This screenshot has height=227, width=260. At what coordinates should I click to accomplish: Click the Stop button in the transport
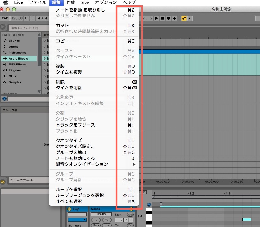pos(162,18)
